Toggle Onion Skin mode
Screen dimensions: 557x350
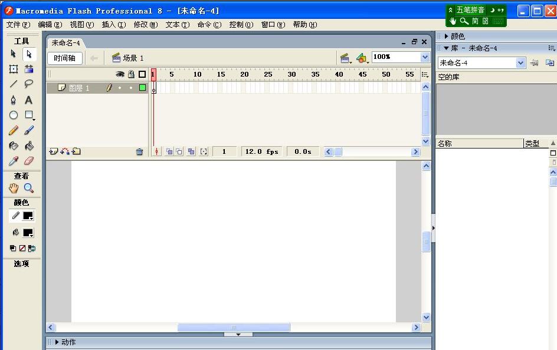tap(169, 152)
